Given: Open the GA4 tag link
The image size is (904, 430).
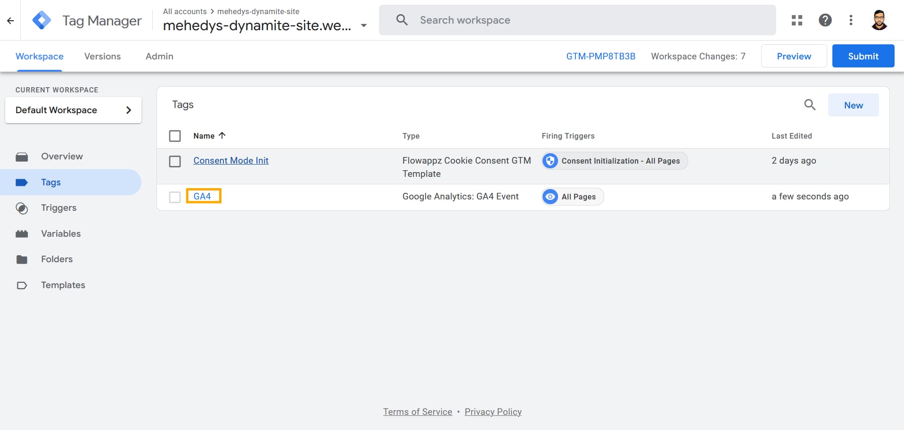Looking at the screenshot, I should point(202,196).
